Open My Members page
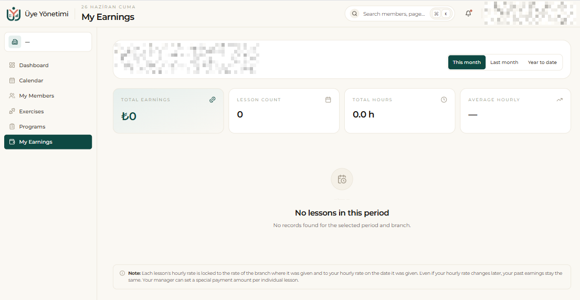Image resolution: width=580 pixels, height=300 pixels. pos(48,95)
